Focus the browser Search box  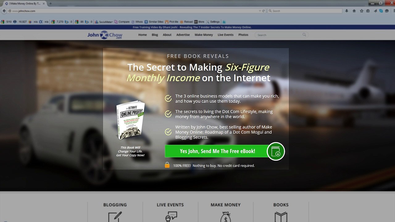pos(305,11)
